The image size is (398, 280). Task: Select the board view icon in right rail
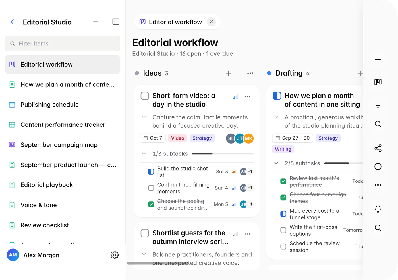[378, 82]
